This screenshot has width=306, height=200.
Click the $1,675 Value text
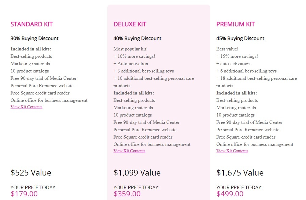[240, 172]
